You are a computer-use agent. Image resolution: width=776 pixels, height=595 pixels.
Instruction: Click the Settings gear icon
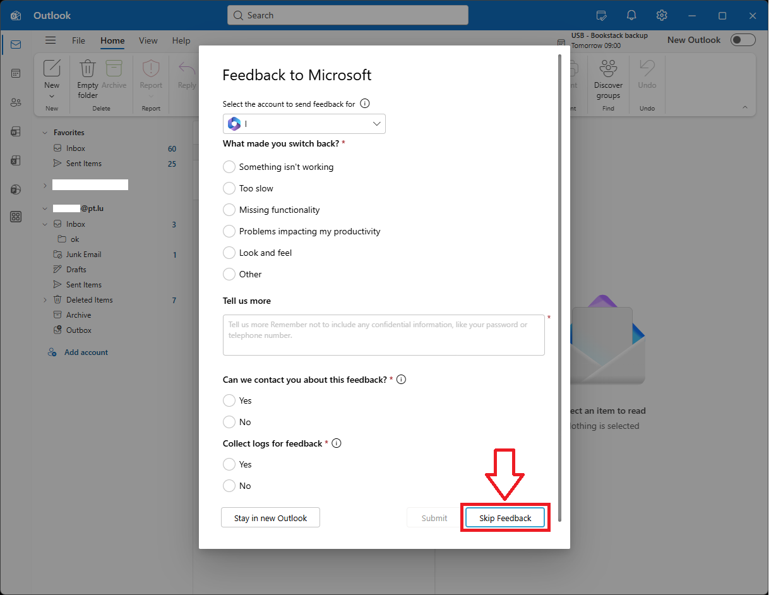pos(662,15)
